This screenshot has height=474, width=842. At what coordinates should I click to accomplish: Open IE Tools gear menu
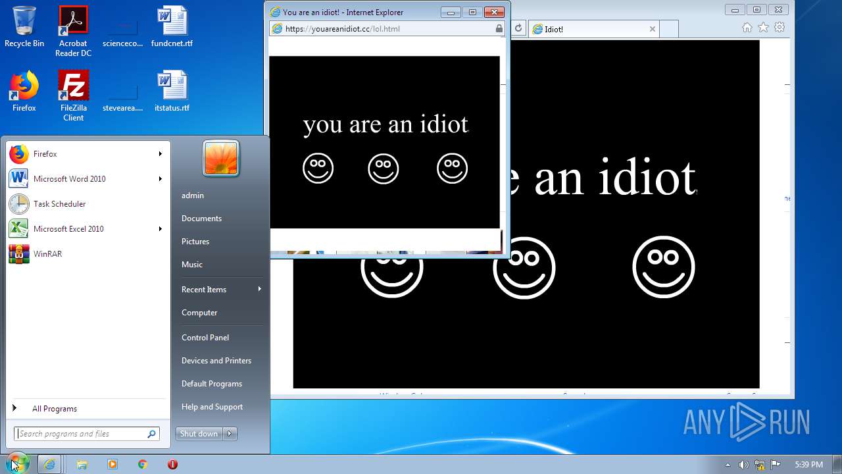[780, 28]
